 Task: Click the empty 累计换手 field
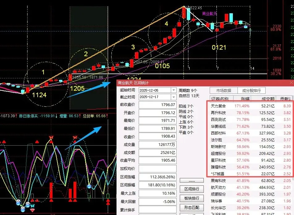pos(157,210)
